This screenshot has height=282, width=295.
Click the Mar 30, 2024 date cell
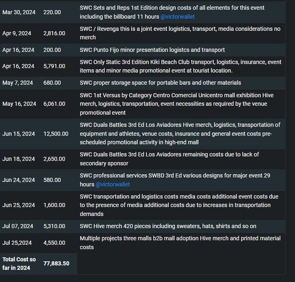pyautogui.click(x=19, y=12)
